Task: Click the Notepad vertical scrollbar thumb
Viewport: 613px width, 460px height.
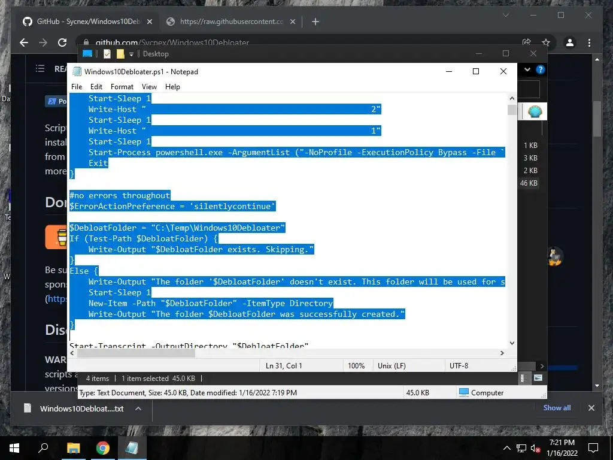Action: pyautogui.click(x=512, y=110)
